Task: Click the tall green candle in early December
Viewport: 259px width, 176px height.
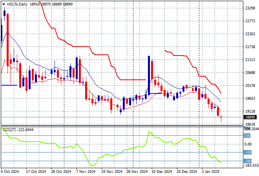Action: point(149,75)
